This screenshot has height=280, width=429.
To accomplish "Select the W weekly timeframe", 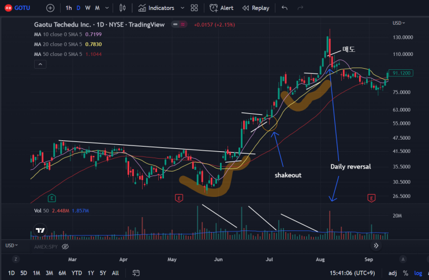I will (x=88, y=8).
